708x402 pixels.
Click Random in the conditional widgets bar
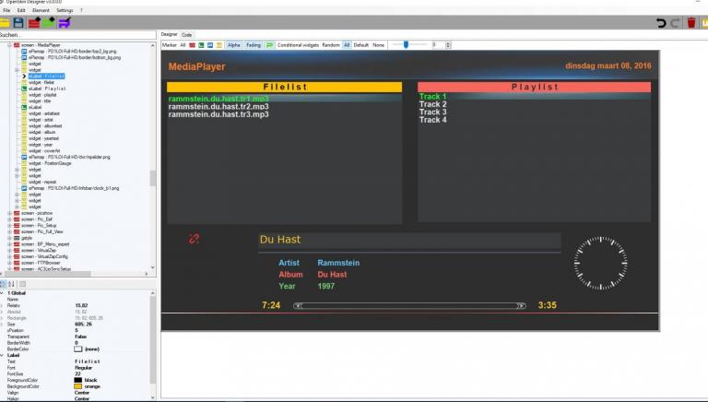pyautogui.click(x=331, y=44)
